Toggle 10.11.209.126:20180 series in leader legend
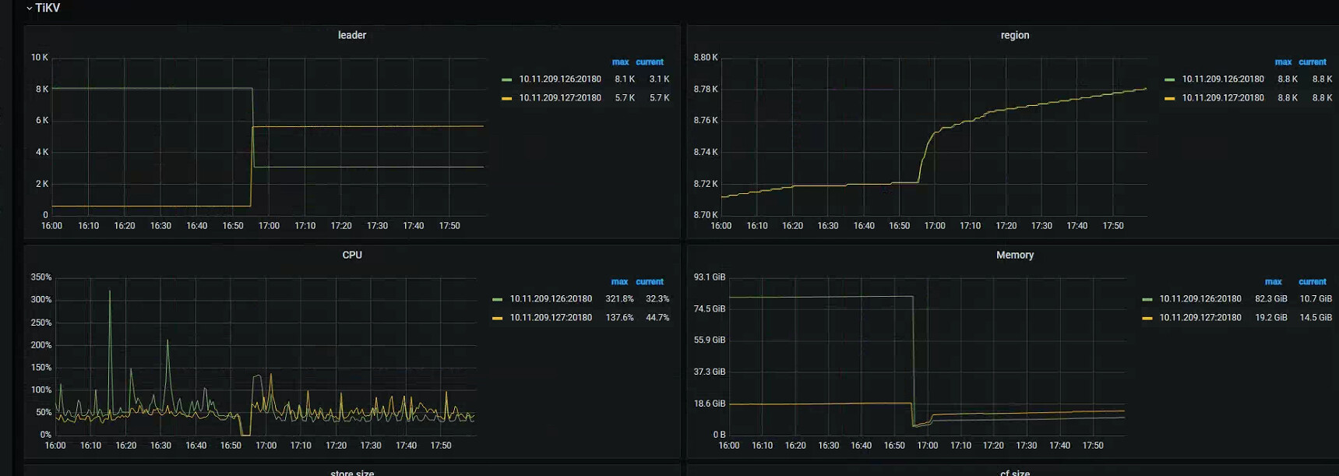The image size is (1339, 476). [x=559, y=79]
